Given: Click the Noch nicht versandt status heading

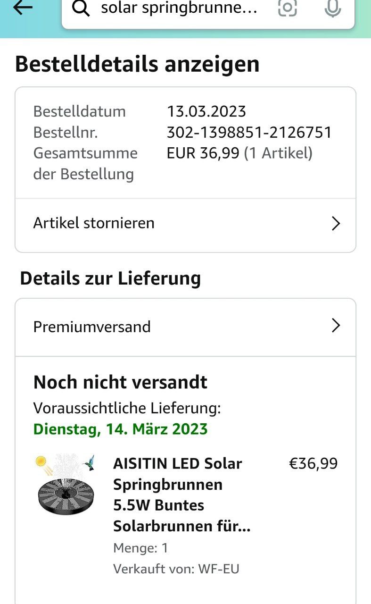Looking at the screenshot, I should point(120,382).
